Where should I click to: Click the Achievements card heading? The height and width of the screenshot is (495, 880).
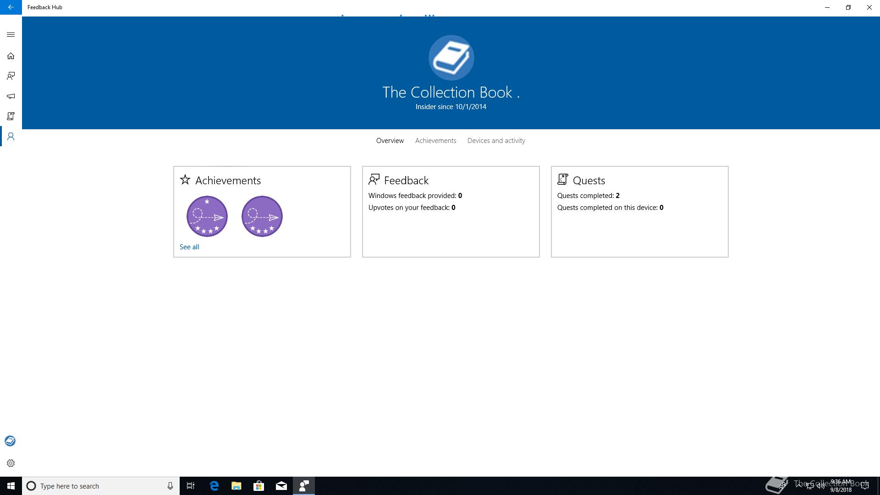[x=228, y=181]
